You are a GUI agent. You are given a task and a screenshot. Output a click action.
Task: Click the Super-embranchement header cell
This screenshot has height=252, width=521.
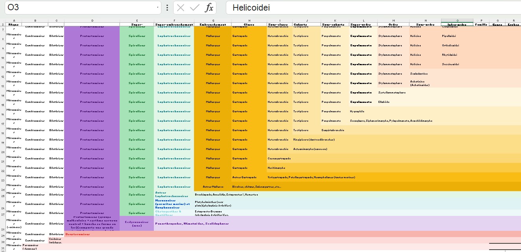pyautogui.click(x=174, y=24)
